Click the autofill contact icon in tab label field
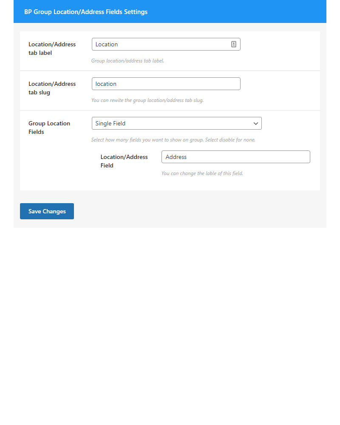This screenshot has height=425, width=340. [233, 44]
